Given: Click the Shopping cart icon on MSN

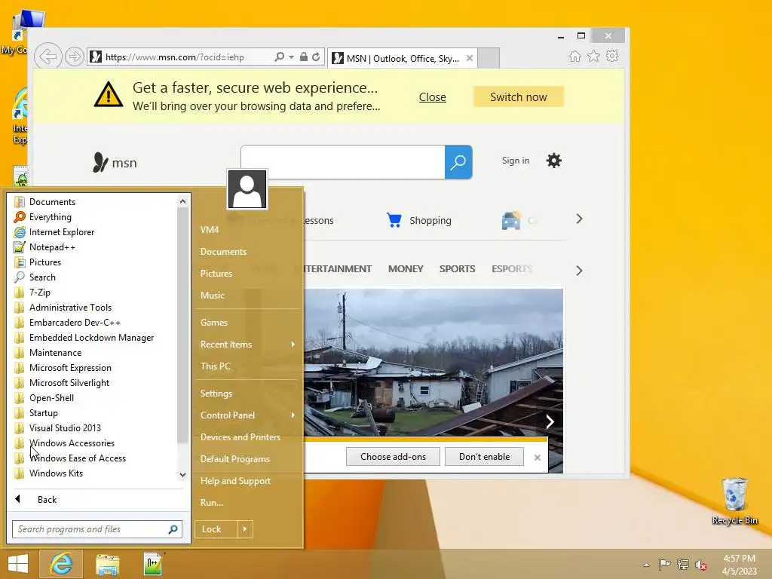Looking at the screenshot, I should coord(394,220).
